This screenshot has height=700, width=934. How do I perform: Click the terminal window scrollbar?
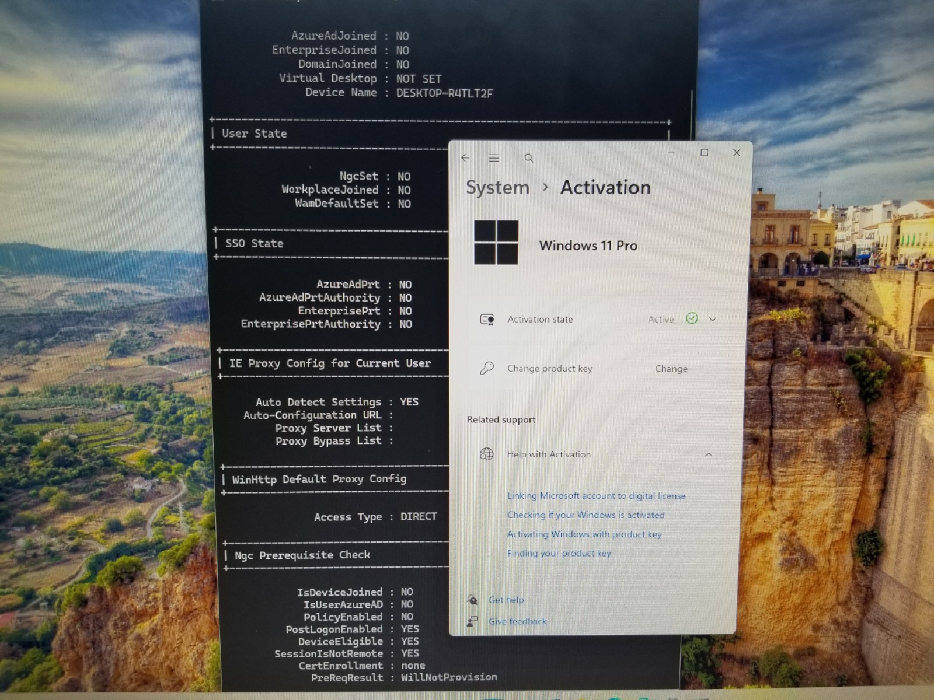click(692, 114)
